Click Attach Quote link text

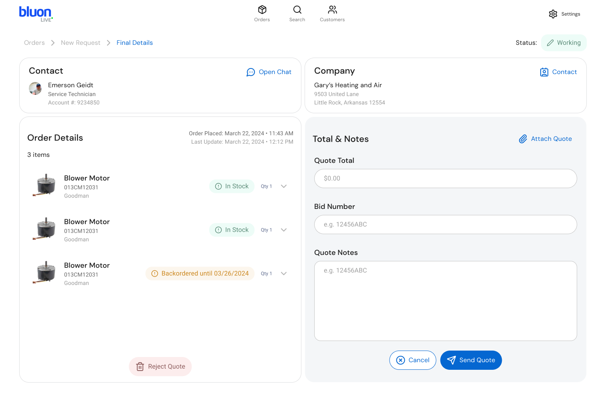coord(551,139)
